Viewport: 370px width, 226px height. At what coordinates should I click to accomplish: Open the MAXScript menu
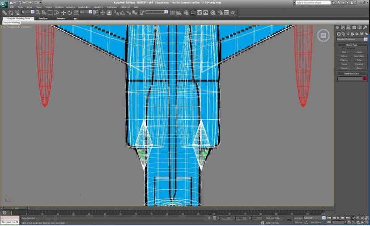click(125, 7)
